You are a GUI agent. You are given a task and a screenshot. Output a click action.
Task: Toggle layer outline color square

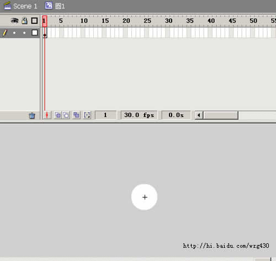[x=35, y=33]
